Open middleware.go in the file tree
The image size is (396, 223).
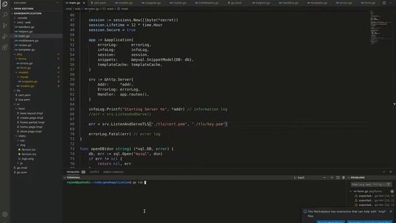point(28,40)
